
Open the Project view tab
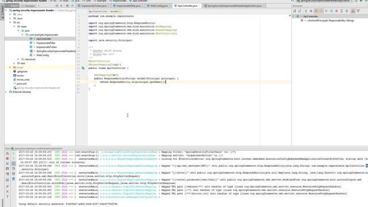(13, 6)
